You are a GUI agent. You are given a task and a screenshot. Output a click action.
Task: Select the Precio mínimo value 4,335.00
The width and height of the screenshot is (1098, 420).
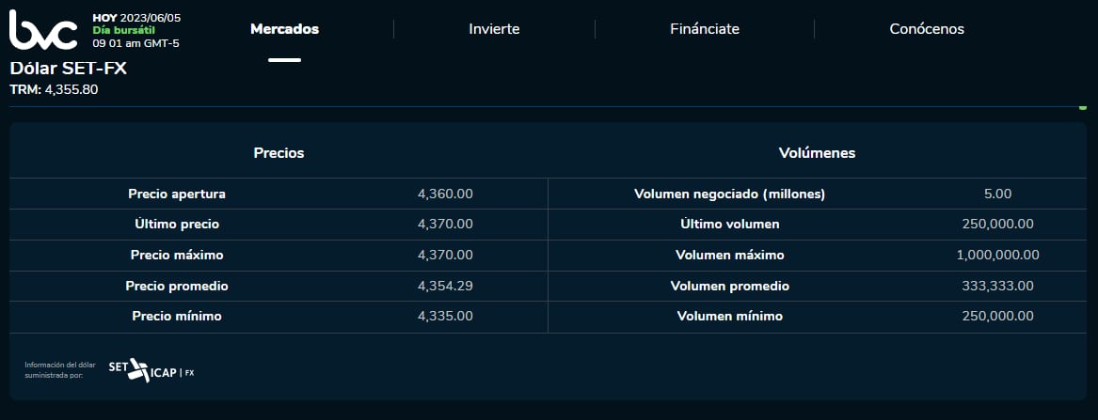coord(445,317)
